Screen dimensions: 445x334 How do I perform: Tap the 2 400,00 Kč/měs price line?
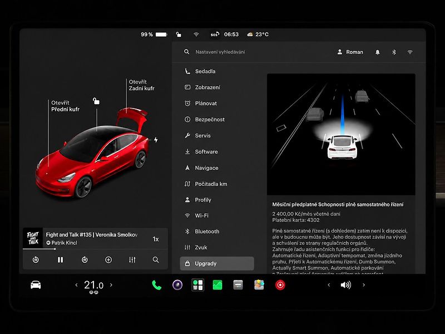(306, 214)
